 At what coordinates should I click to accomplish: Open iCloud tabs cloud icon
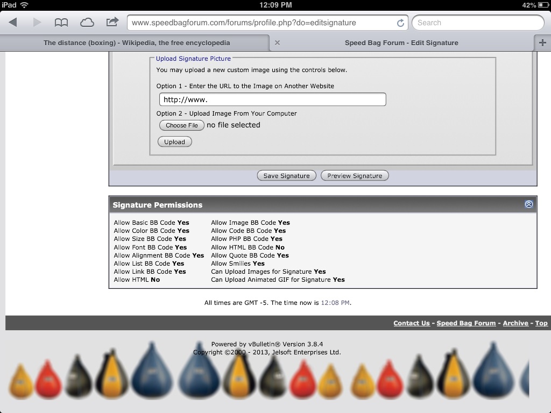(x=87, y=23)
